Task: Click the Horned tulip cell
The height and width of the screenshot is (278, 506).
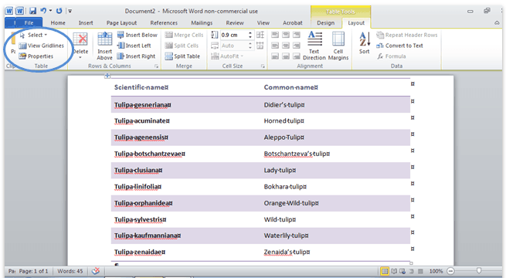Action: pos(335,121)
